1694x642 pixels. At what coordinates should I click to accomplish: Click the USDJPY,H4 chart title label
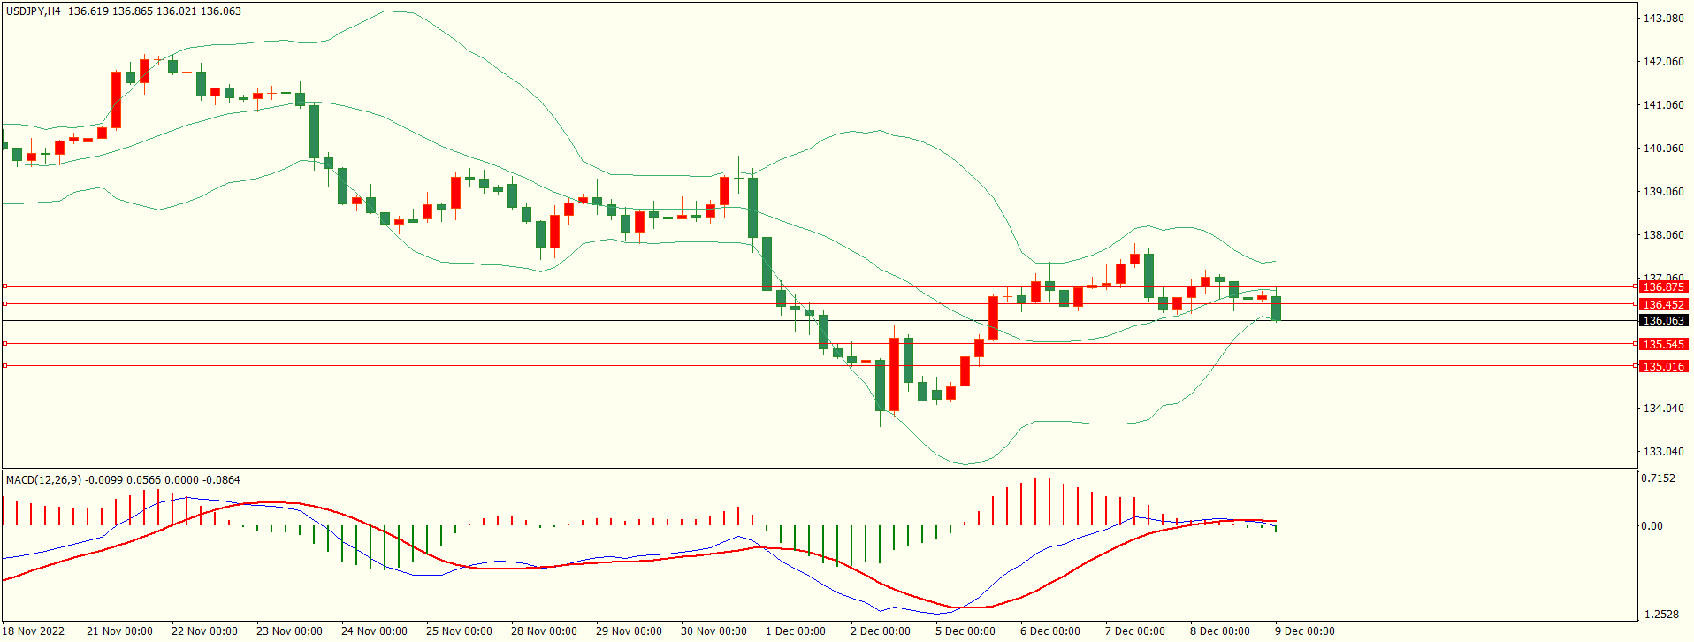coord(34,11)
